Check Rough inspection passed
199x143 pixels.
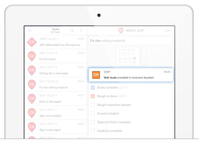click(x=93, y=105)
